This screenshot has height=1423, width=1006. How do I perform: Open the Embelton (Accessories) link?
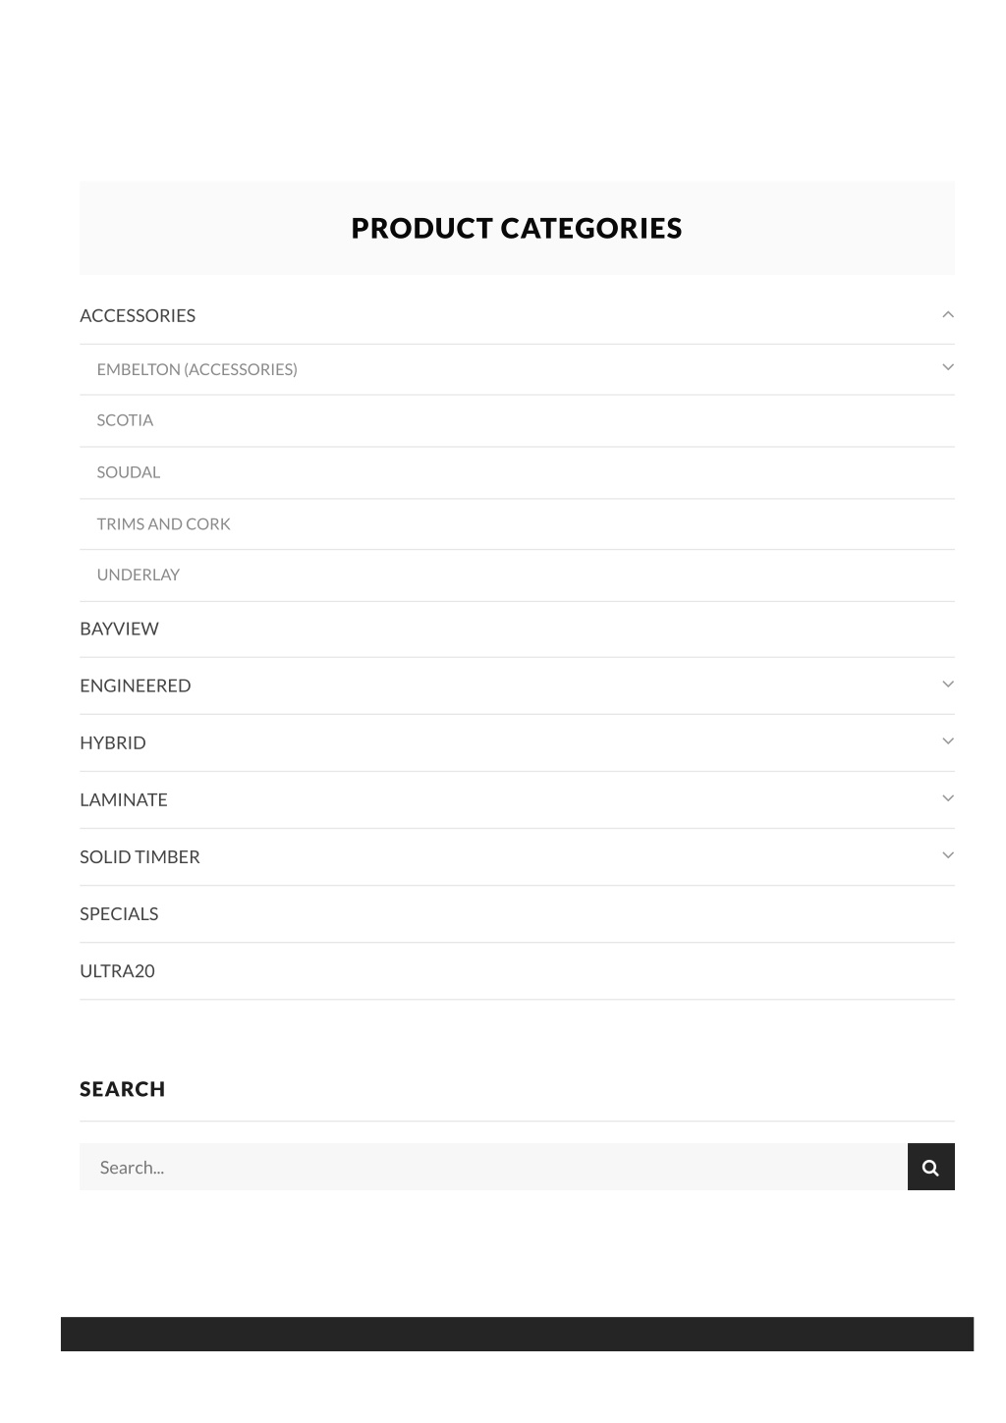(x=196, y=369)
